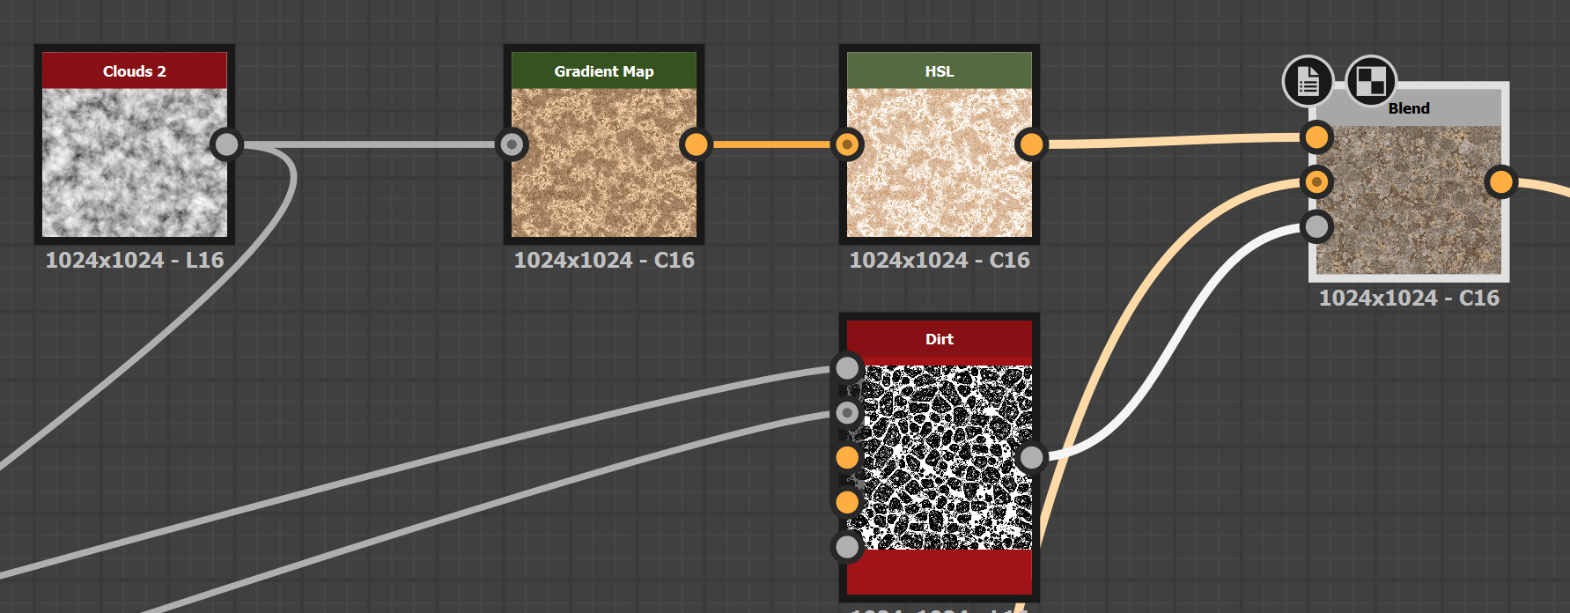Click the Dirt node second grey input connector
Screen dimensions: 1570x613
[847, 412]
